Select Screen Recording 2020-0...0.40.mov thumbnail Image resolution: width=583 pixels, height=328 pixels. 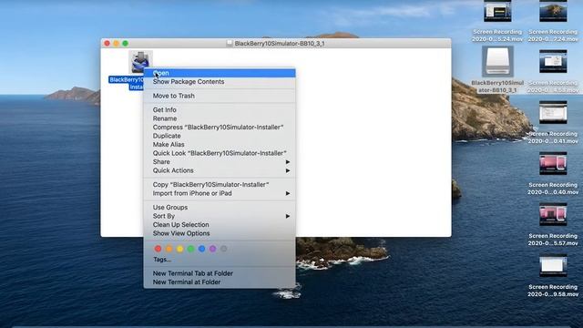[553, 163]
